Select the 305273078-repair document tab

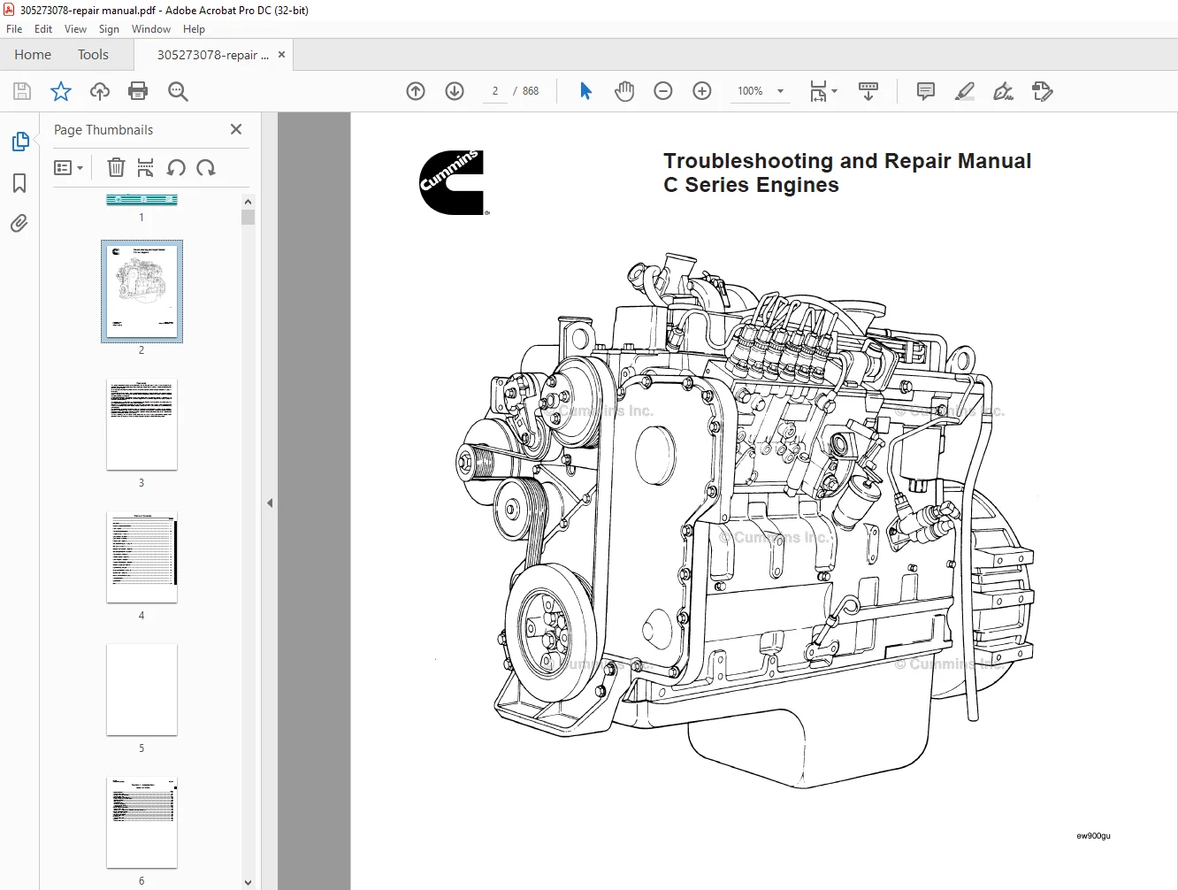[x=212, y=55]
